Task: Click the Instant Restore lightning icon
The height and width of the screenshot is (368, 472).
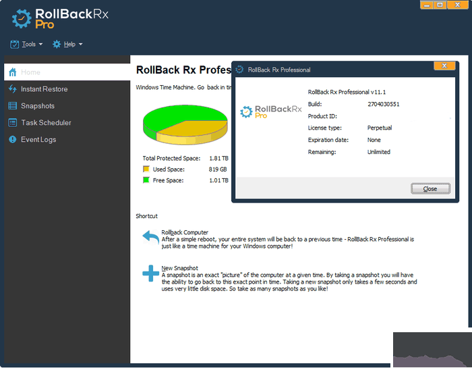Action: [12, 89]
